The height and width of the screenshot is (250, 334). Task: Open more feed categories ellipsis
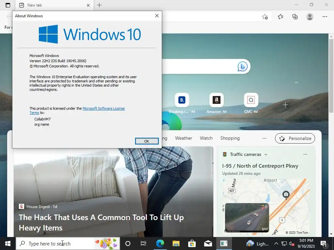264,138
